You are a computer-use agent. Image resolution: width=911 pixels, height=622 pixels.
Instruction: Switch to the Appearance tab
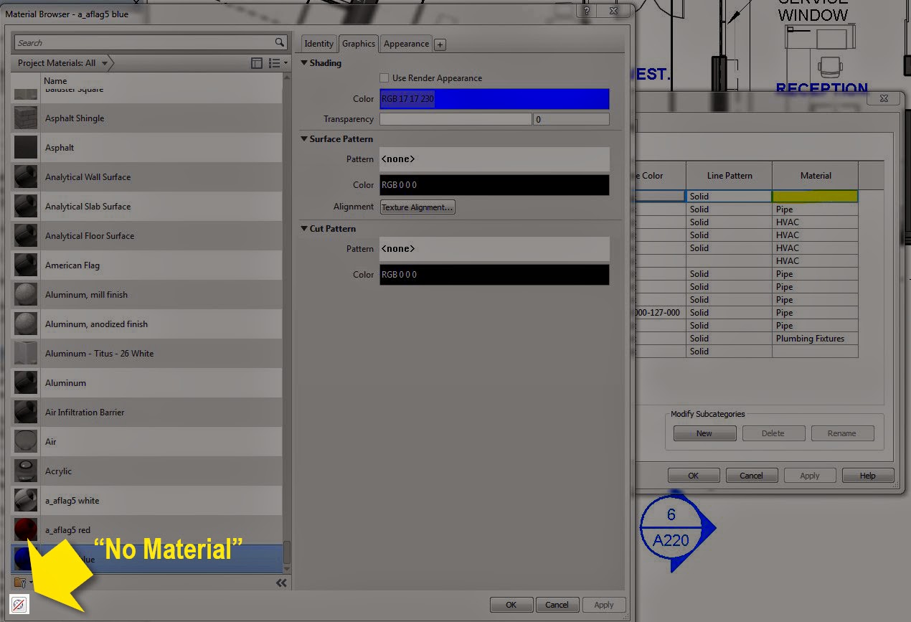click(406, 43)
